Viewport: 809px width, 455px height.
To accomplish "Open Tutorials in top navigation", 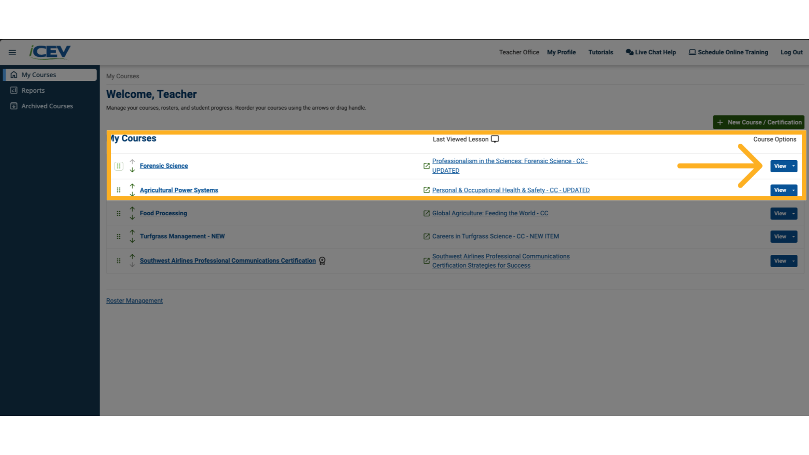I will click(x=600, y=52).
